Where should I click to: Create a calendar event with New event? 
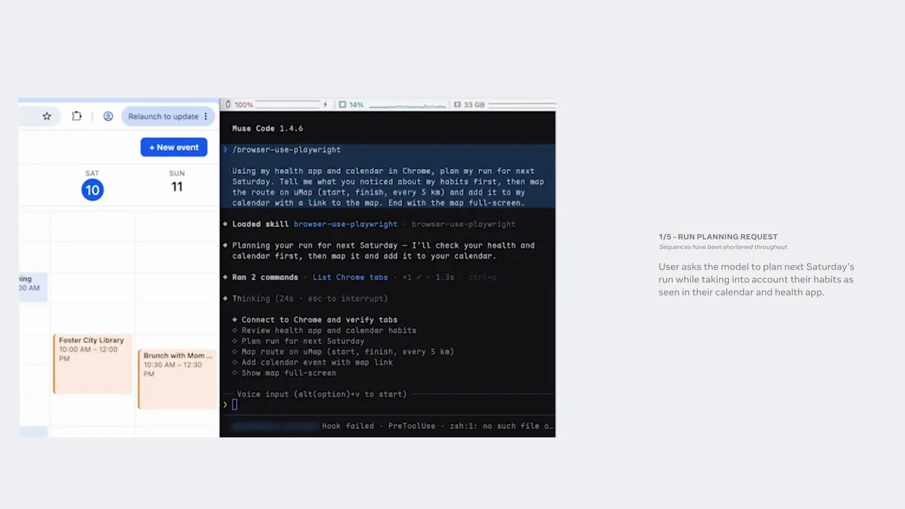[x=174, y=147]
